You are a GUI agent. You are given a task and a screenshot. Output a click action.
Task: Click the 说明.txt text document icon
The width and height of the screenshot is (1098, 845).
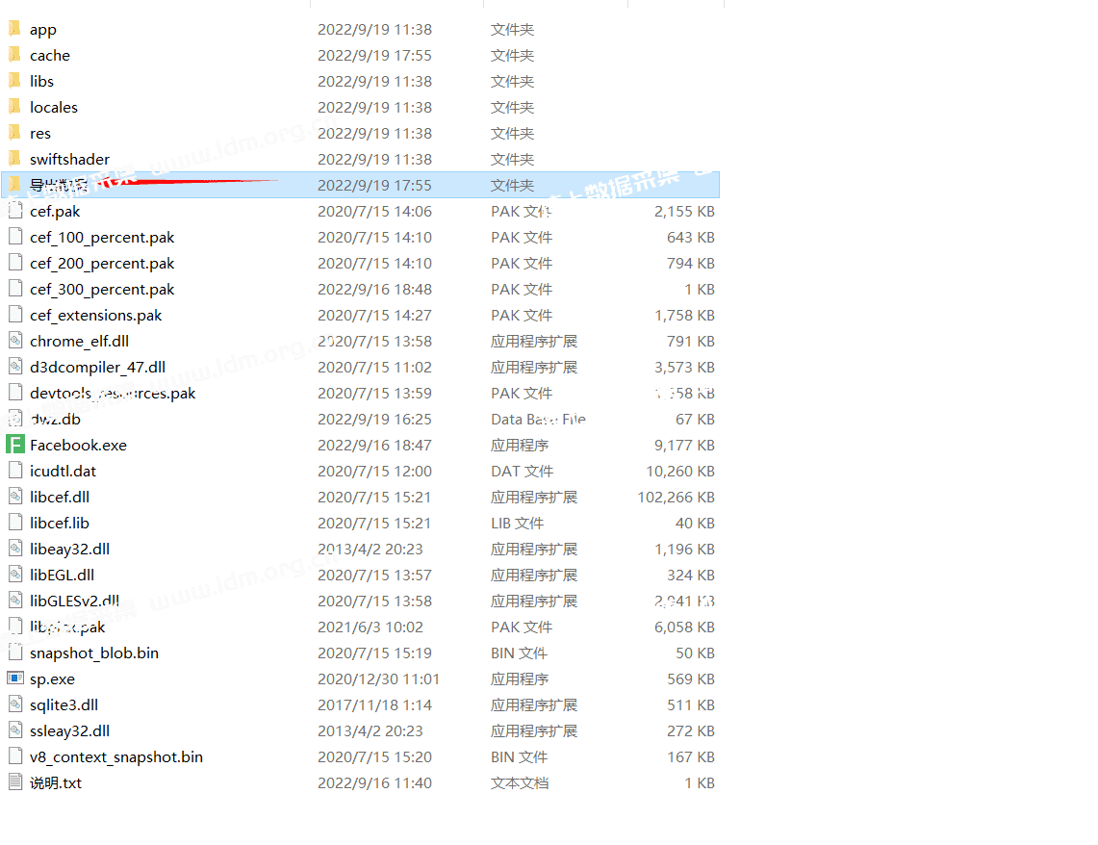pyautogui.click(x=15, y=782)
